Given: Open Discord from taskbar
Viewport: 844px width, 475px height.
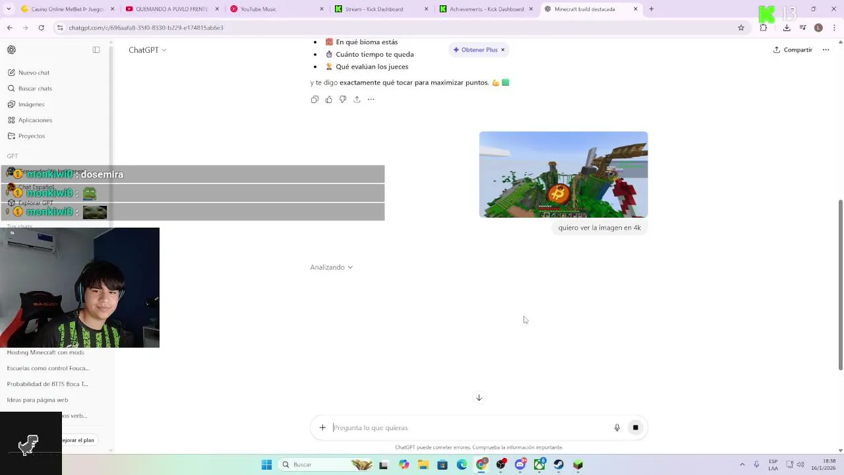Looking at the screenshot, I should click(x=520, y=464).
